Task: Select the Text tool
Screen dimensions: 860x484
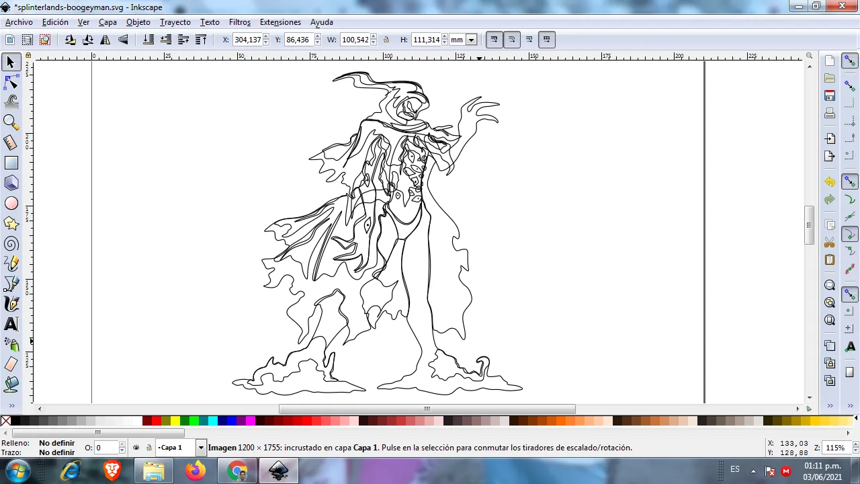Action: tap(11, 324)
